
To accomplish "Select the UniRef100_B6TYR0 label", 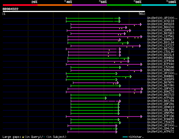I will (161, 86).
